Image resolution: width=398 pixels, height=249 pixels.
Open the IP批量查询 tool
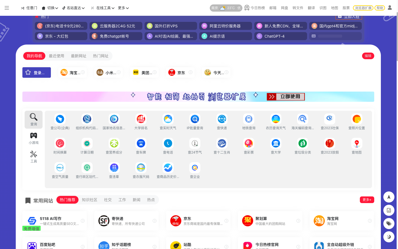click(x=195, y=122)
